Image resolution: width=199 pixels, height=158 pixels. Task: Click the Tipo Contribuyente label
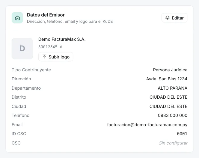tap(31, 70)
